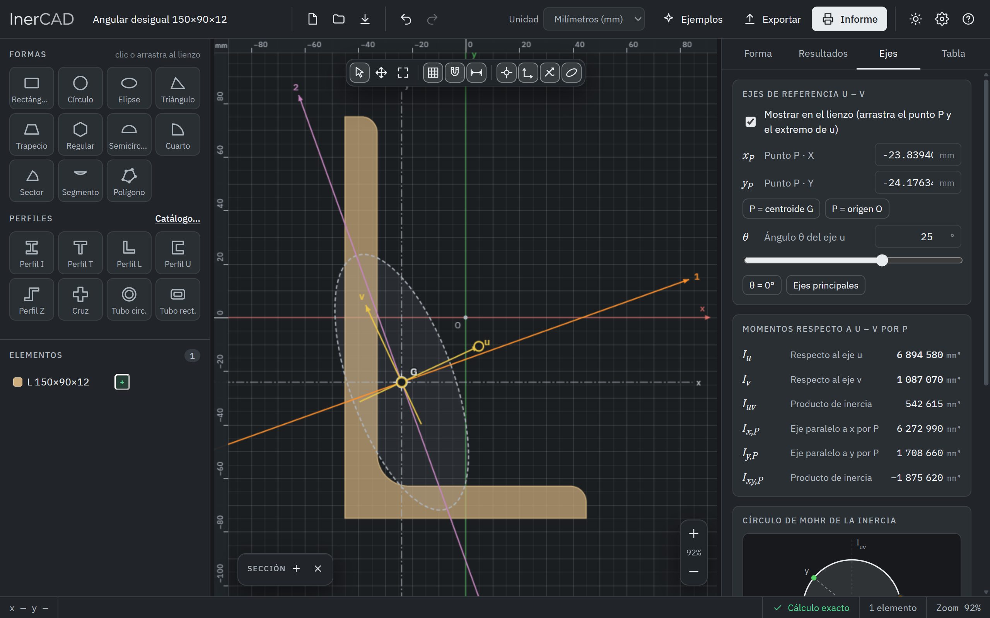Switch to the Resultados tab
990x618 pixels.
tap(823, 54)
